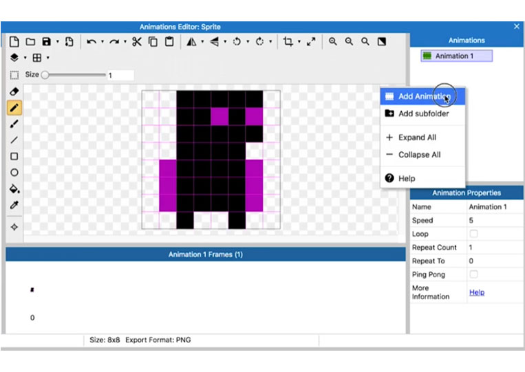525x372 pixels.
Task: Close the Animations Editor window
Action: tap(517, 26)
